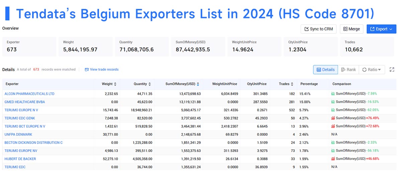Click the trades cell 532
The width and height of the screenshot is (398, 173).
click(292, 110)
